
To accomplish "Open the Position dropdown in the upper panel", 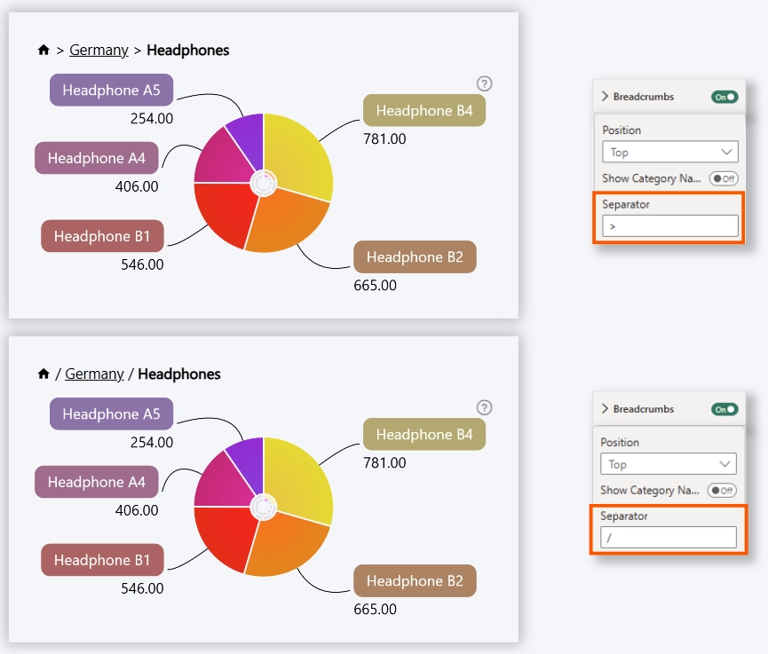I will coord(670,152).
